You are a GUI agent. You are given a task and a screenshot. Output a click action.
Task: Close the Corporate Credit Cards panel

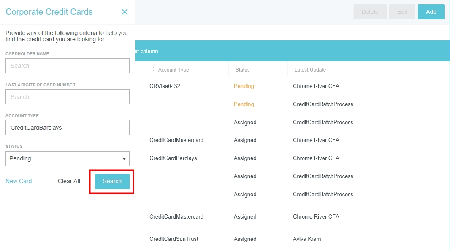125,12
